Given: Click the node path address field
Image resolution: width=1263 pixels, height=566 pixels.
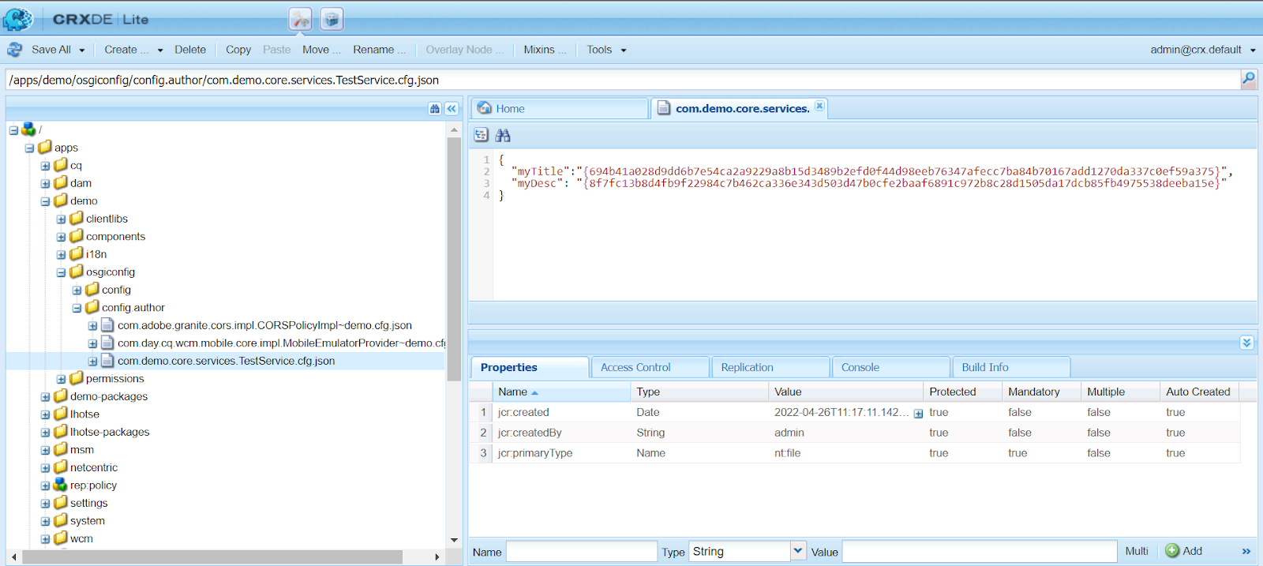Looking at the screenshot, I should tap(624, 80).
